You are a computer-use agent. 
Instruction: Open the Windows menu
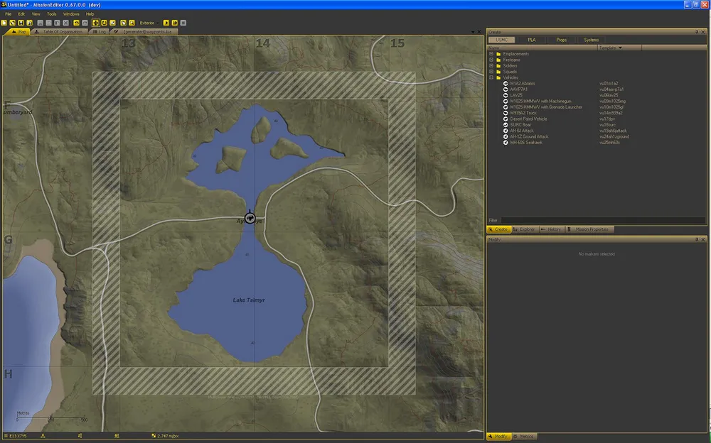click(x=71, y=14)
